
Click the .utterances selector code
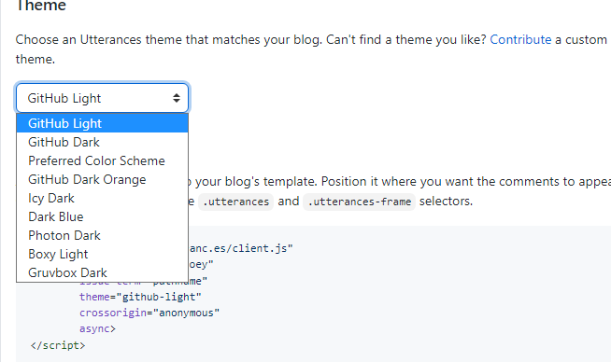point(235,202)
